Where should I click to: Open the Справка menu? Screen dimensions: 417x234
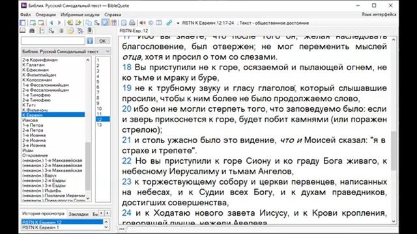coord(113,14)
